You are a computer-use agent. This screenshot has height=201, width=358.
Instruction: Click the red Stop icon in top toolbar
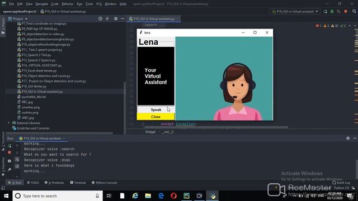[346, 11]
